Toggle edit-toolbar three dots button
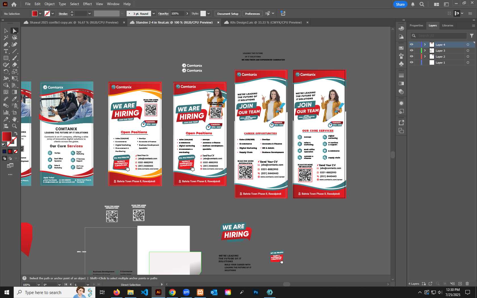Viewport: 477px width, 298px height. coord(10,175)
